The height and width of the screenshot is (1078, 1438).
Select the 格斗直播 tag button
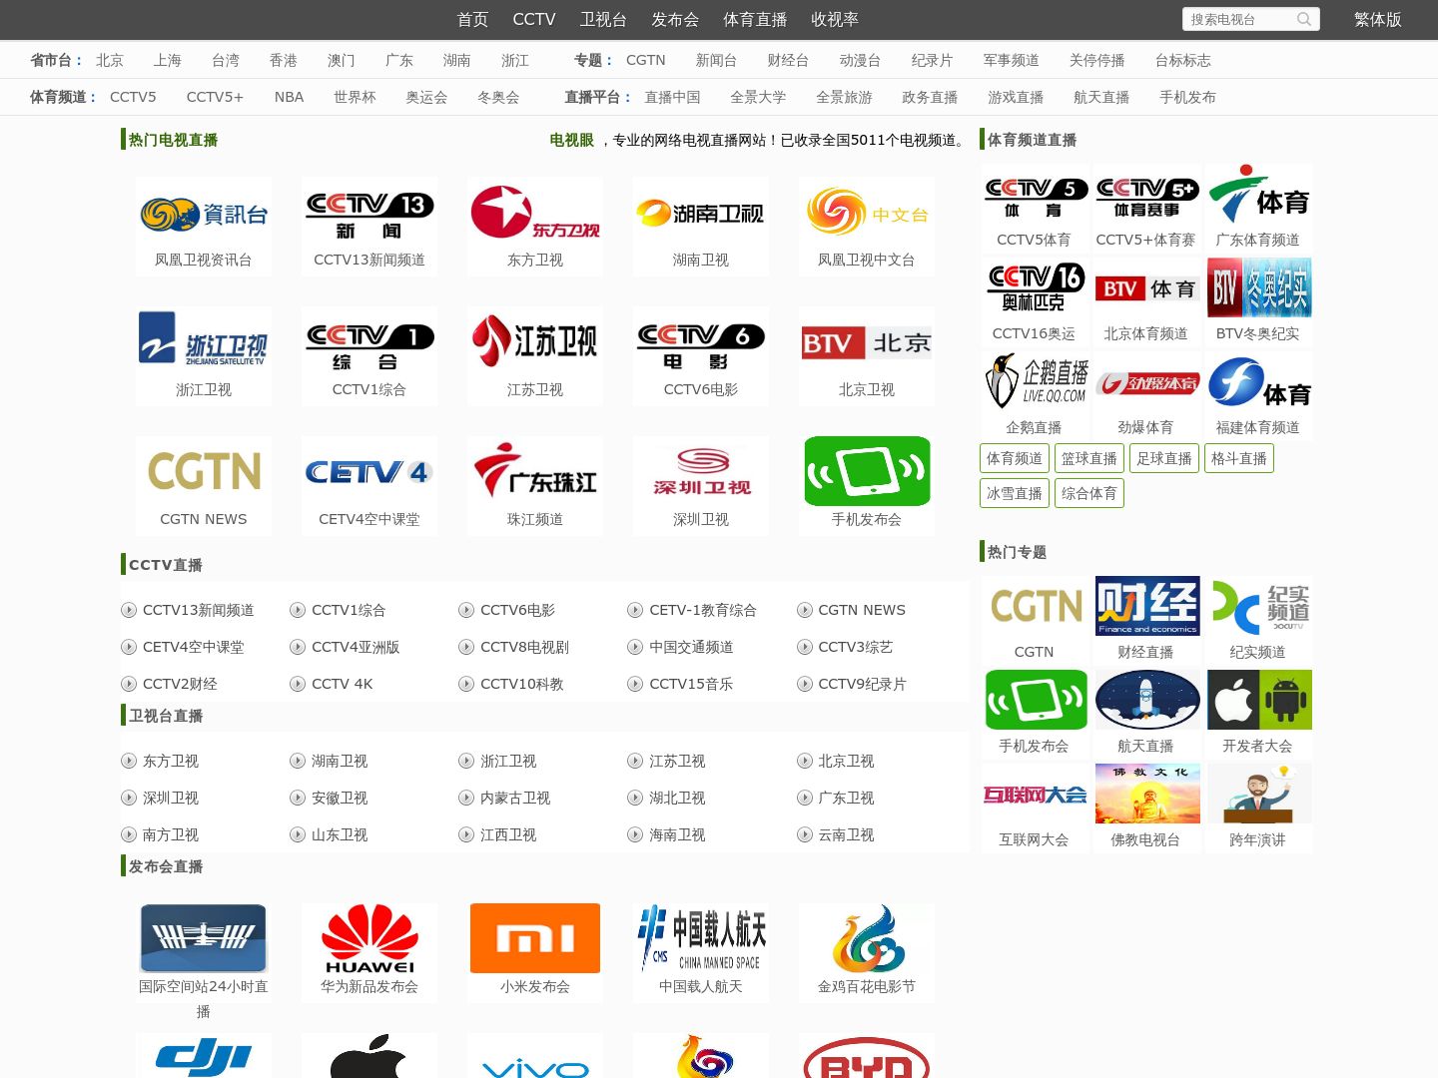(x=1239, y=458)
